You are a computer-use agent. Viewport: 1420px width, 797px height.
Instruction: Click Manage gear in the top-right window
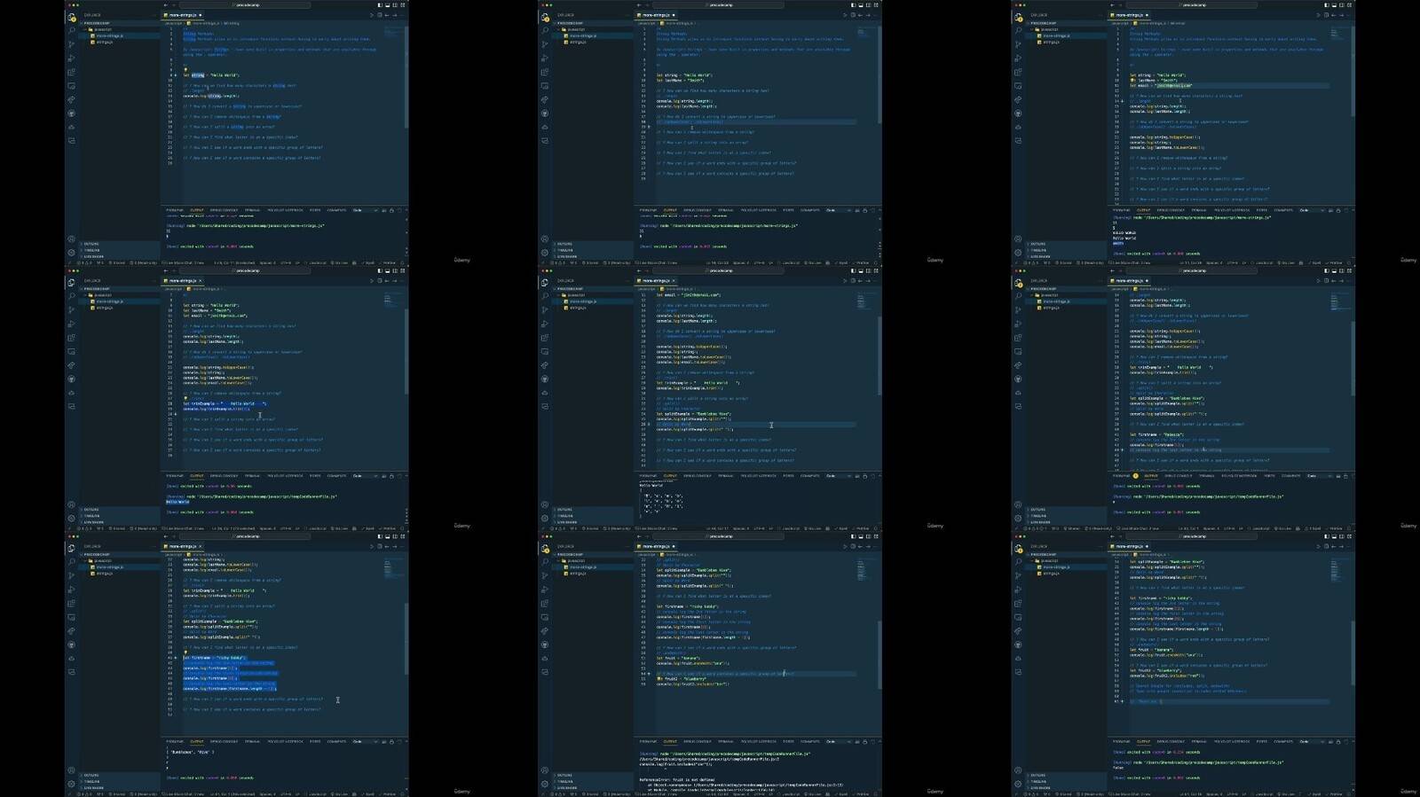pyautogui.click(x=1018, y=253)
